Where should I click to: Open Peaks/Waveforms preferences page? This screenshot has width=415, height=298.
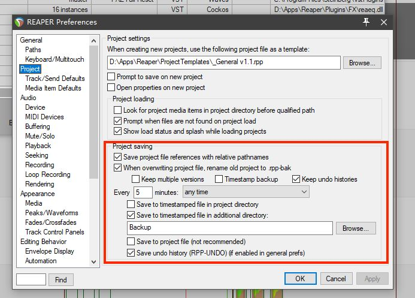tap(52, 213)
